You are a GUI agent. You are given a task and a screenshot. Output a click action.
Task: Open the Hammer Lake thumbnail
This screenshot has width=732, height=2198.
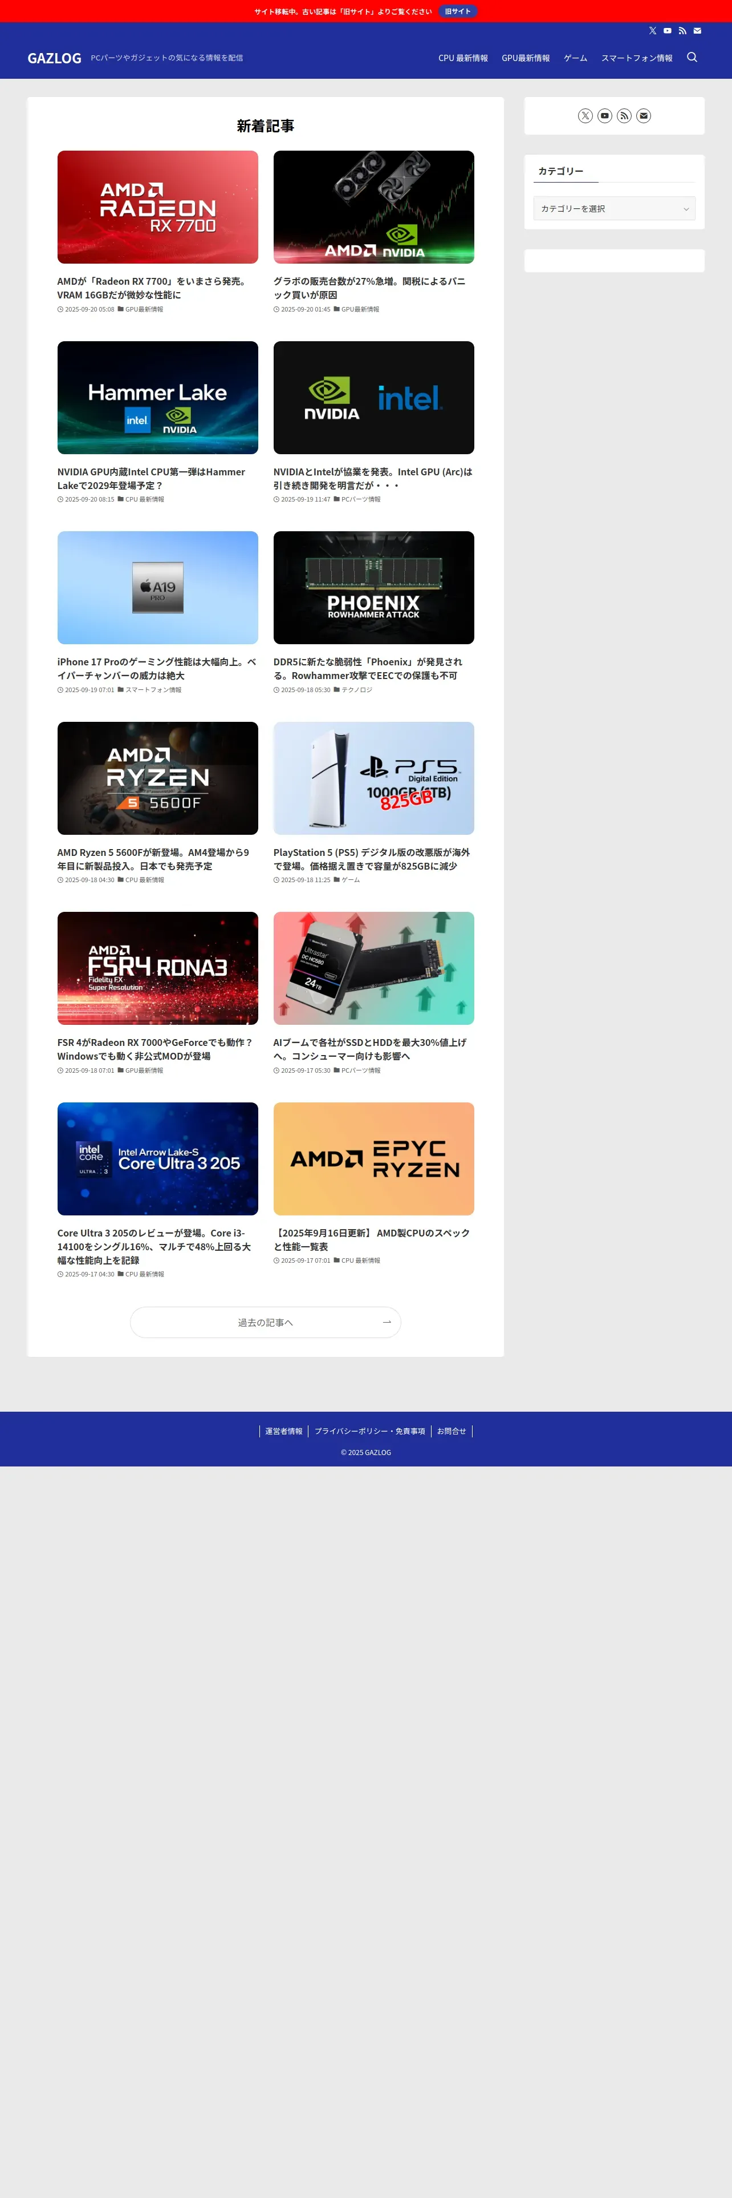pyautogui.click(x=158, y=398)
